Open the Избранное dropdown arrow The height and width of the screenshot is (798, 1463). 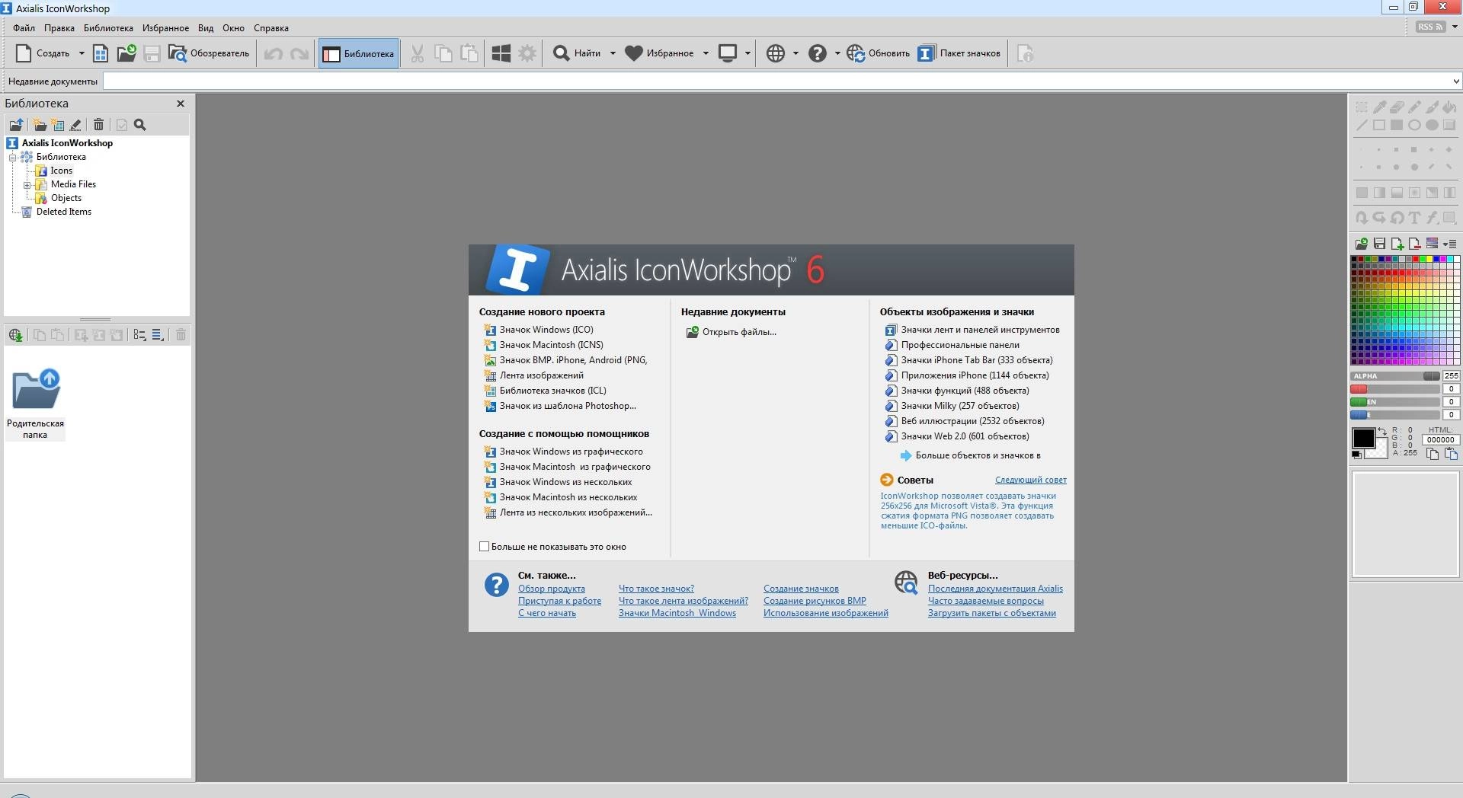pyautogui.click(x=706, y=53)
